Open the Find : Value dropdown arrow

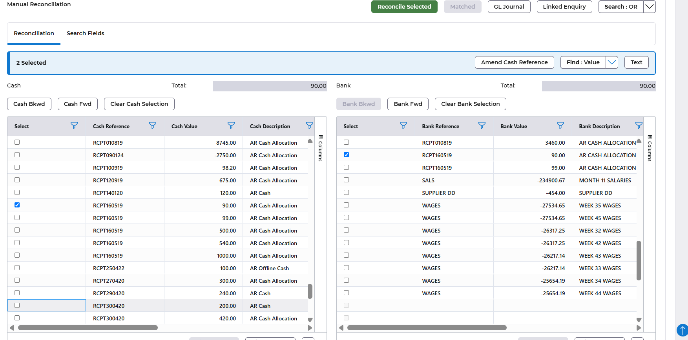pyautogui.click(x=612, y=62)
